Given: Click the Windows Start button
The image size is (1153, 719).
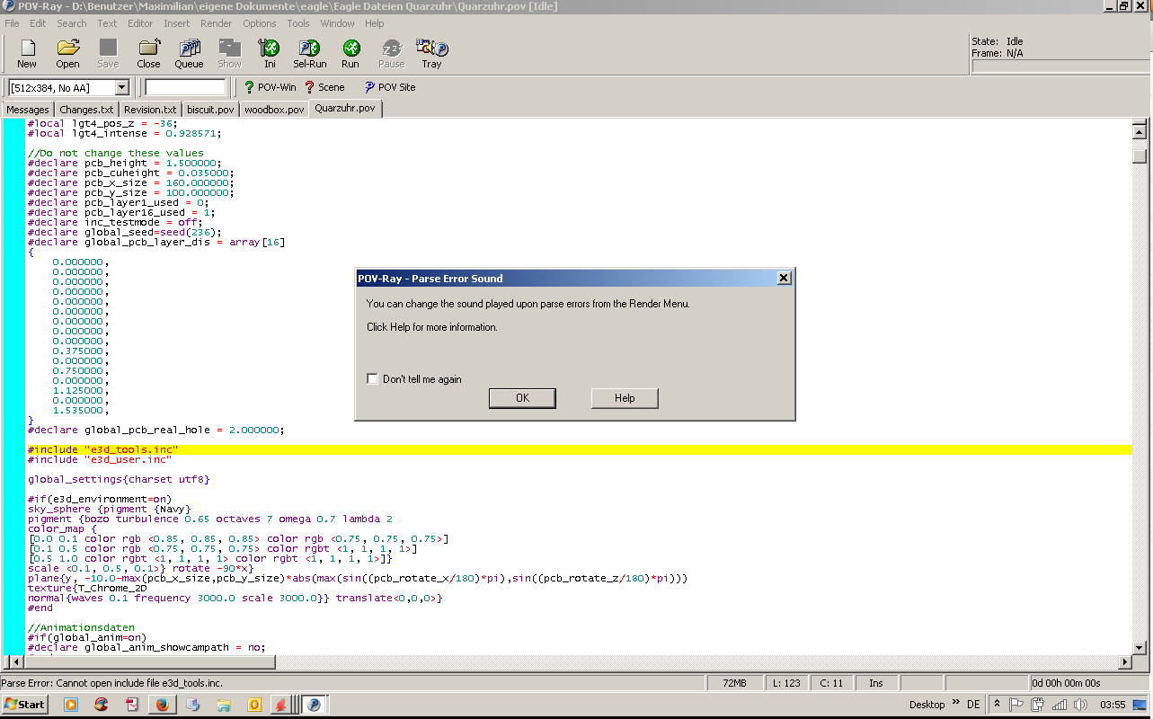Looking at the screenshot, I should tap(25, 705).
